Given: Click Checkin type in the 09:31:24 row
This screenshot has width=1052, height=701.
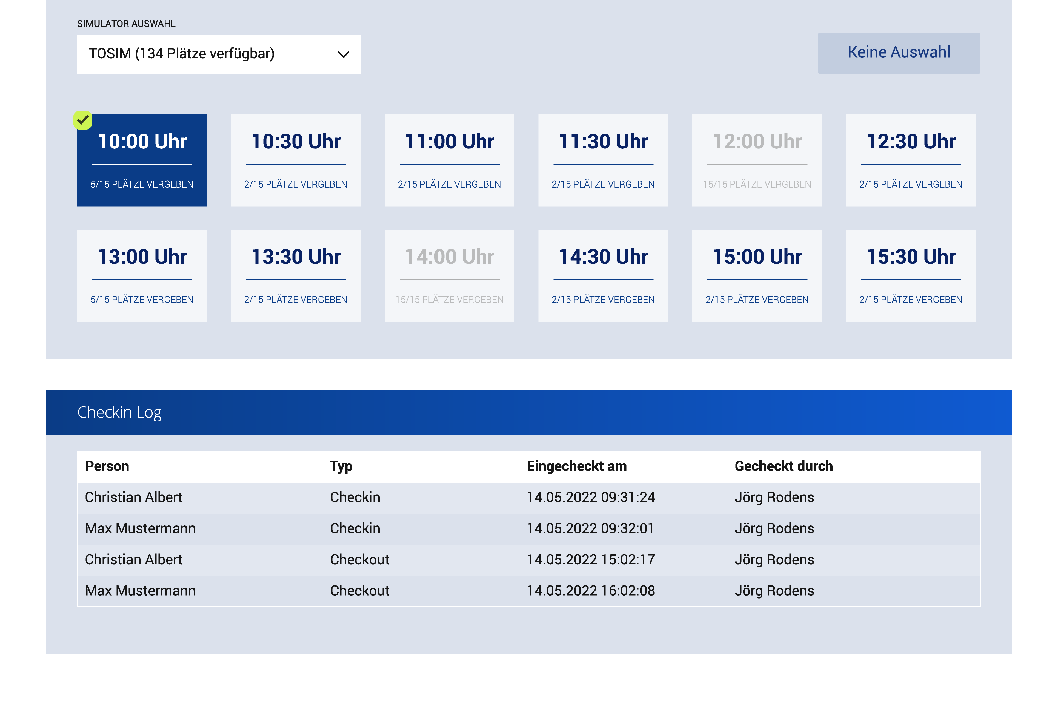Looking at the screenshot, I should (355, 498).
